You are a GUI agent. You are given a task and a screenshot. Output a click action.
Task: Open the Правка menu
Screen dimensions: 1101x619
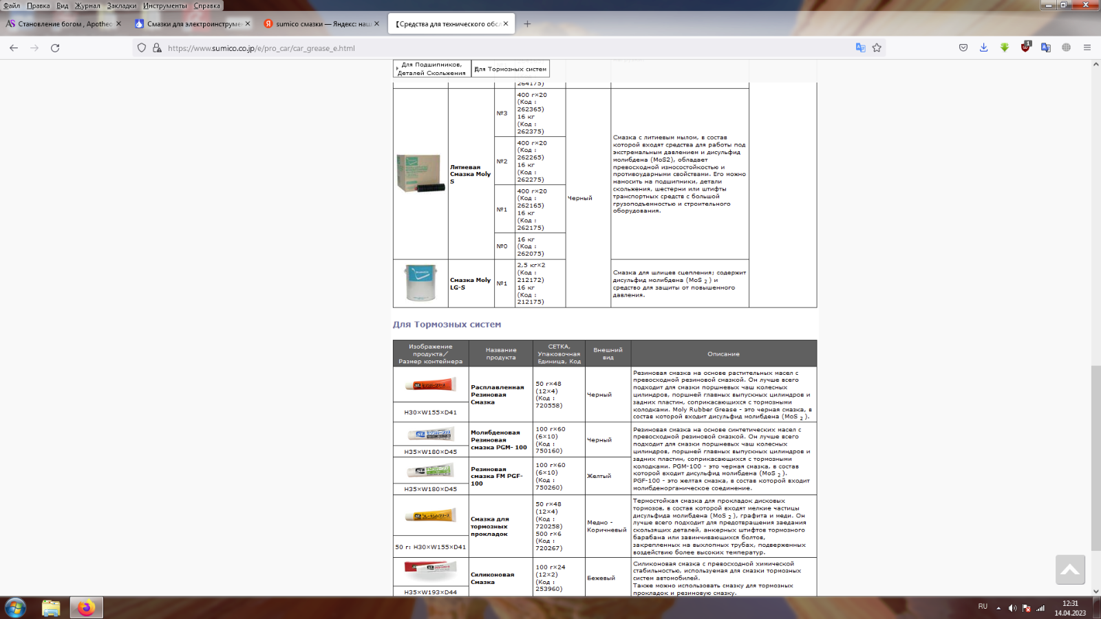tap(38, 6)
